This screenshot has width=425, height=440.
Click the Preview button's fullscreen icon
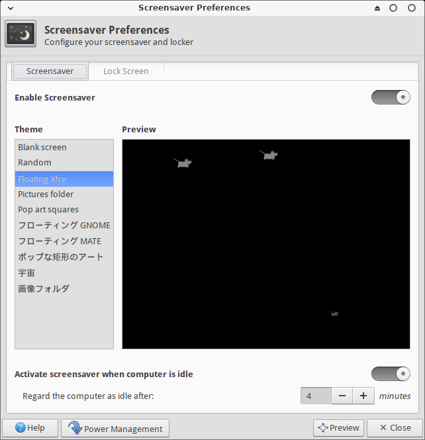tap(323, 427)
